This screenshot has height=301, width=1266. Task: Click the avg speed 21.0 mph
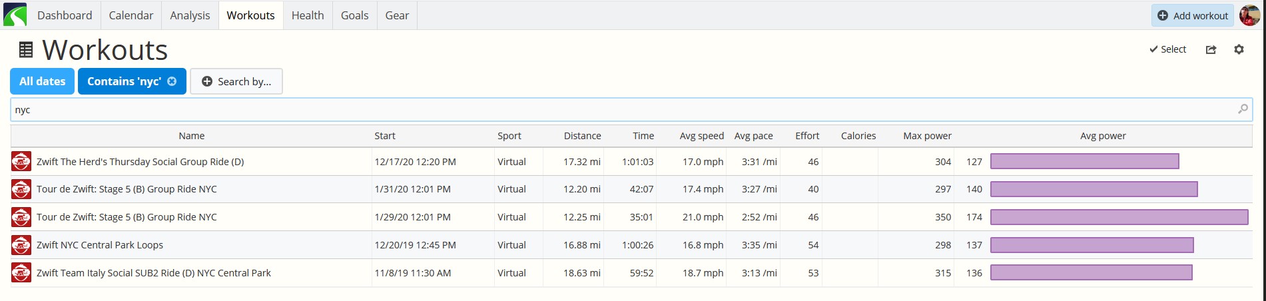coord(703,217)
